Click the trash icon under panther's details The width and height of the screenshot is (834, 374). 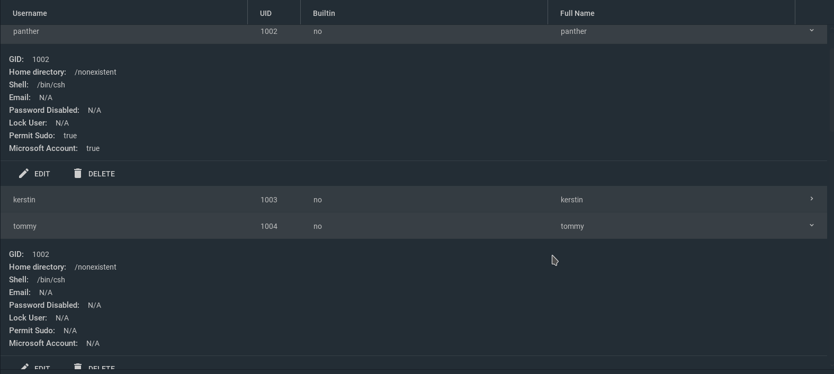[78, 174]
